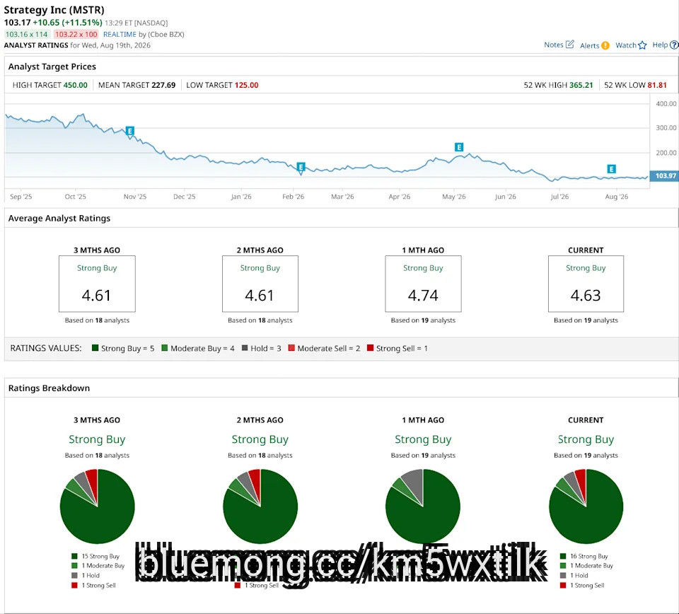Click the Strong Buy dark green legend swatch
679x614 pixels.
click(95, 348)
